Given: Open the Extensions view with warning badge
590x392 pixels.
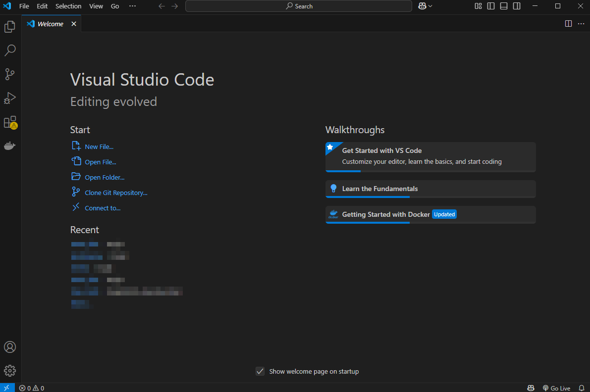Looking at the screenshot, I should point(10,122).
